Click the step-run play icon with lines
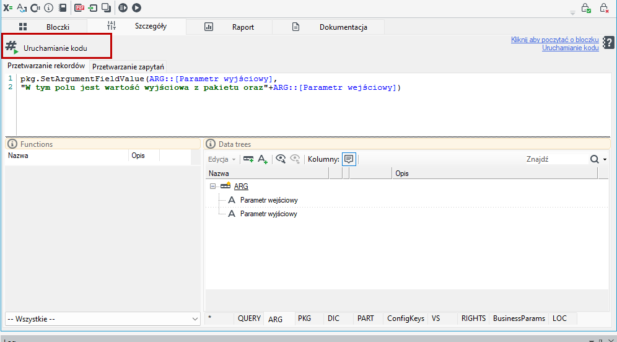 pos(123,7)
